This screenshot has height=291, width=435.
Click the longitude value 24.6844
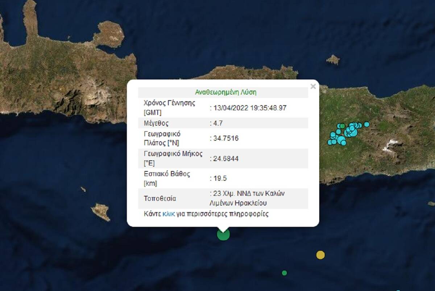[x=225, y=159]
